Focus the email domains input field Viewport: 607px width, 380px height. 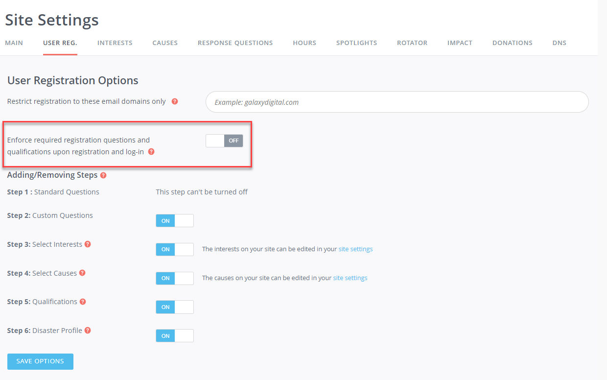click(x=397, y=102)
